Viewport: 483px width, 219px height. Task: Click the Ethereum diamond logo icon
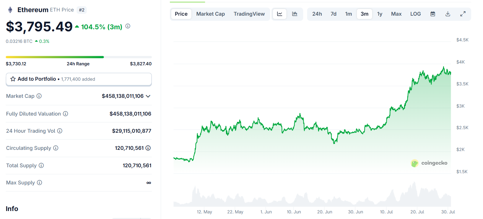10,10
